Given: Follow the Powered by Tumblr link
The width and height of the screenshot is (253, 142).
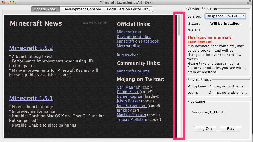Looking at the screenshot, I should [x=94, y=23].
